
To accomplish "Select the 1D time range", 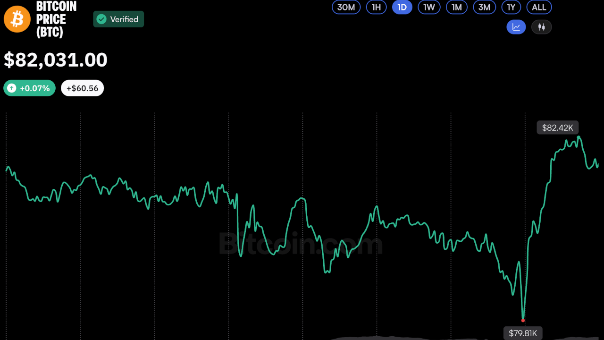I will tap(402, 7).
